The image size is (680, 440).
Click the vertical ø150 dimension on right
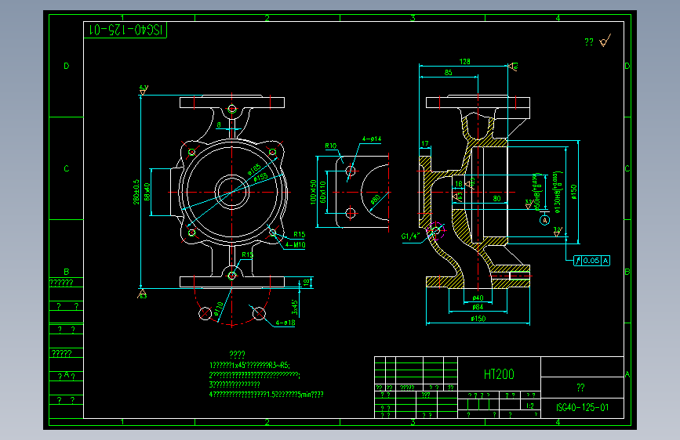pyautogui.click(x=574, y=192)
